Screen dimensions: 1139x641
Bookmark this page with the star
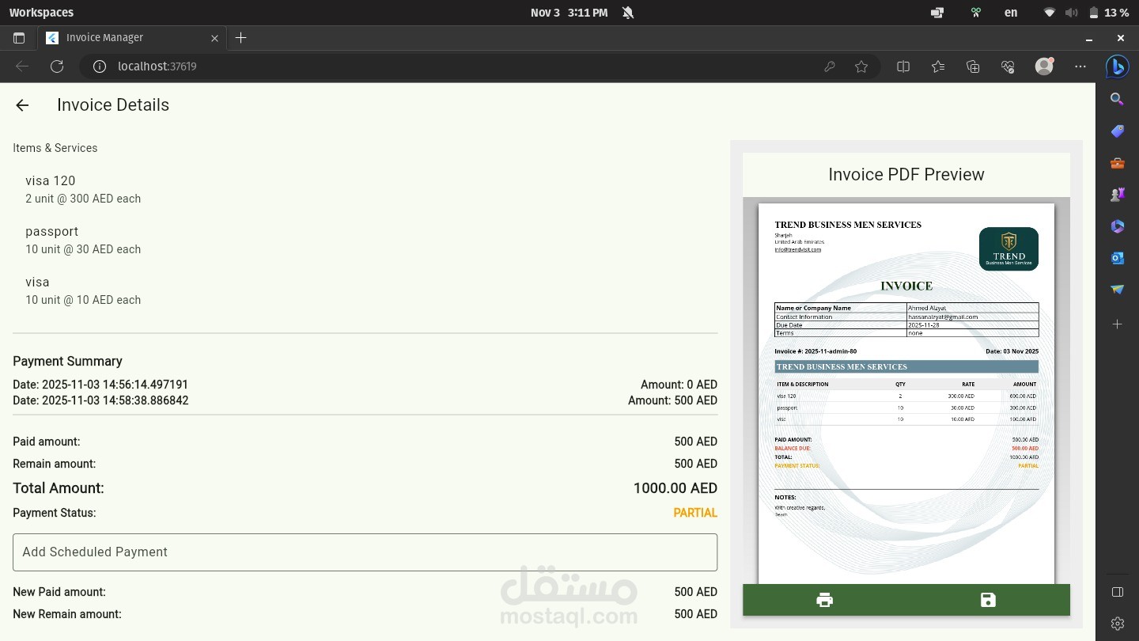861,66
